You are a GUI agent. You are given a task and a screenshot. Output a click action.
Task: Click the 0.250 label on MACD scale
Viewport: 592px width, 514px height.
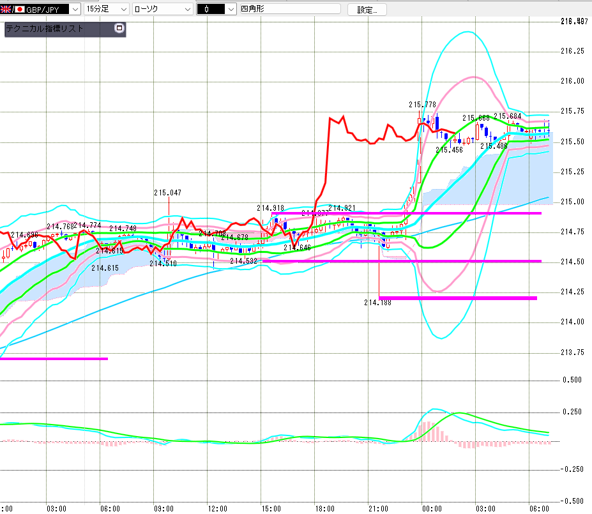coord(572,412)
